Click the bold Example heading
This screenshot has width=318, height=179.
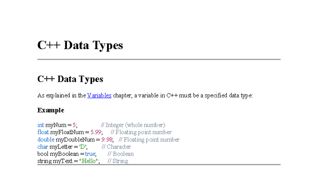[x=51, y=110]
